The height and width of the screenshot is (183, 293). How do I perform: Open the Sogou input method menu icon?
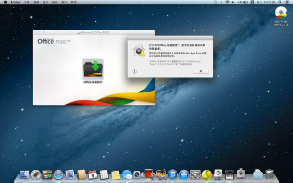pos(252,2)
